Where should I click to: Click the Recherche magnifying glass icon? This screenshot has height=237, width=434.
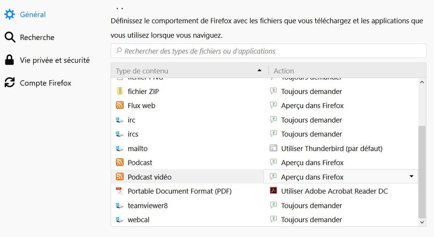(10, 37)
